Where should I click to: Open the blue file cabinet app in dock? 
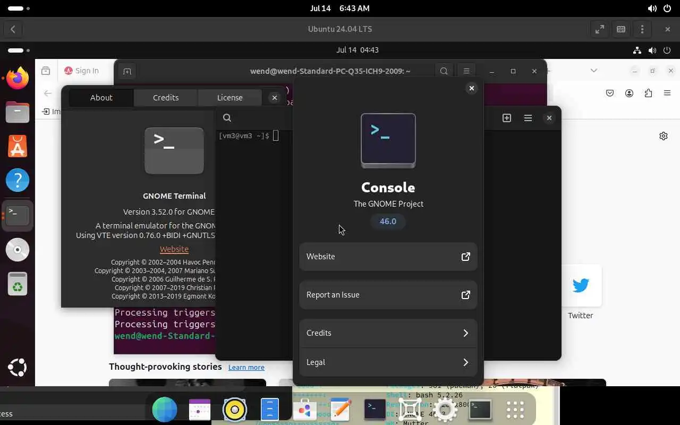[270, 410]
